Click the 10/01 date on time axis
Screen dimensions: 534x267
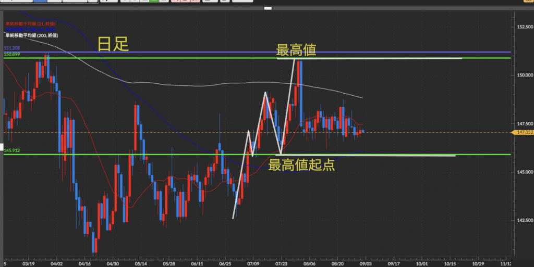point(421,263)
